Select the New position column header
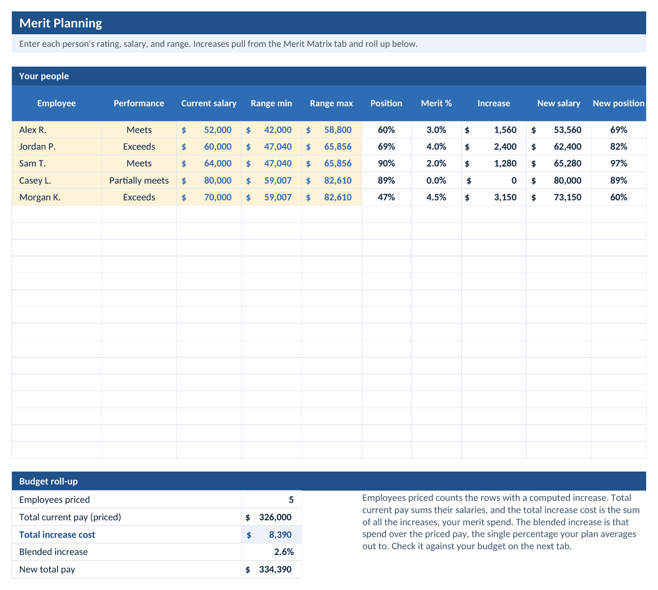The image size is (658, 590). pyautogui.click(x=619, y=103)
